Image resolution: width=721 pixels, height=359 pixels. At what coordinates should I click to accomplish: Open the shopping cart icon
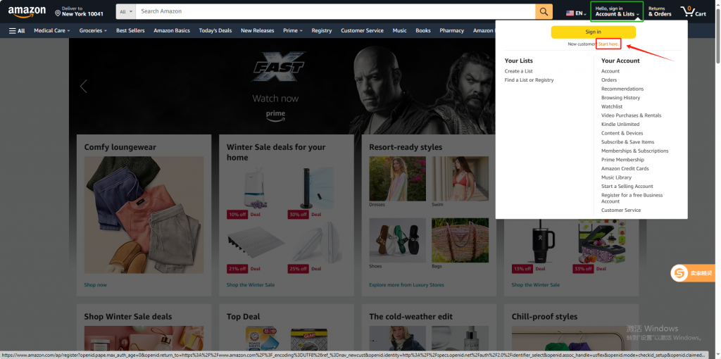[693, 12]
